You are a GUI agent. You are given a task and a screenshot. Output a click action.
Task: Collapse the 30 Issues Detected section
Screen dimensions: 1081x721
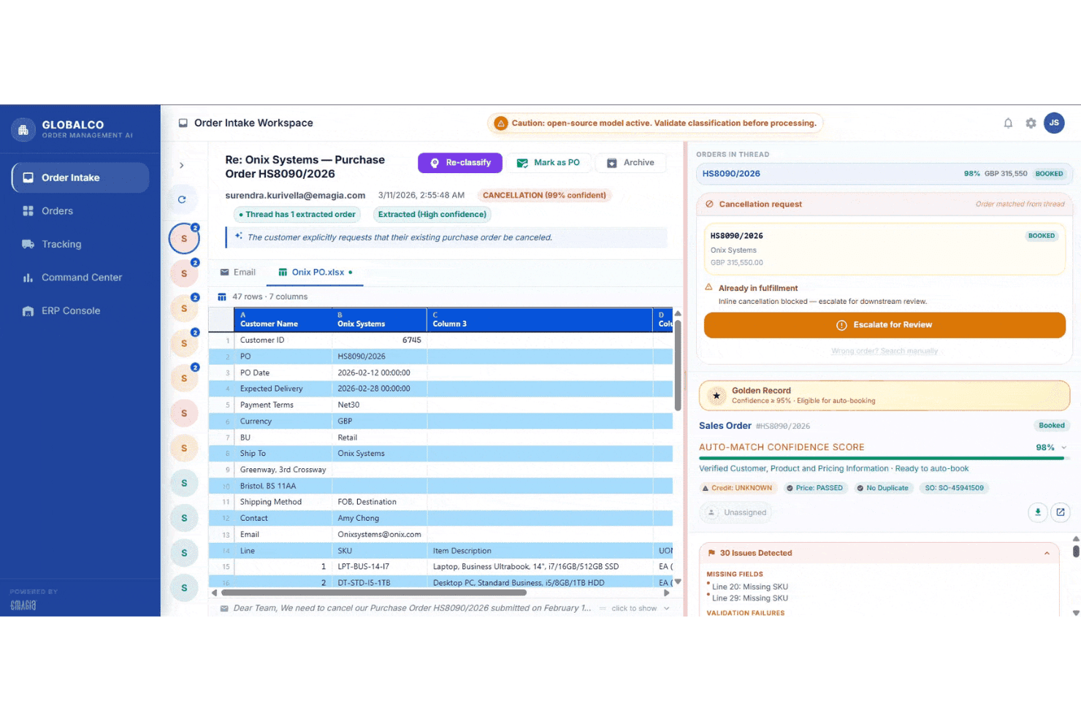1047,553
